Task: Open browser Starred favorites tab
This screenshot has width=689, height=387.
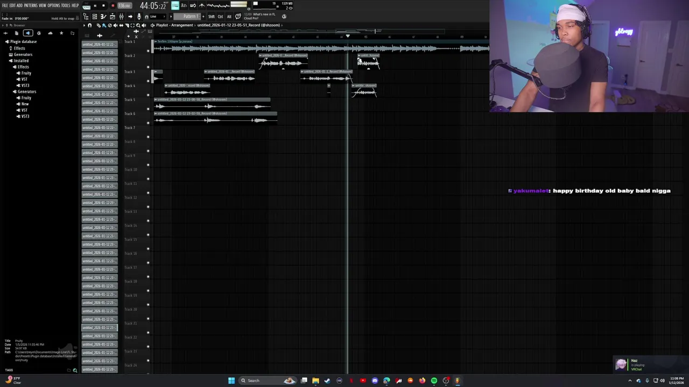Action: tap(61, 33)
